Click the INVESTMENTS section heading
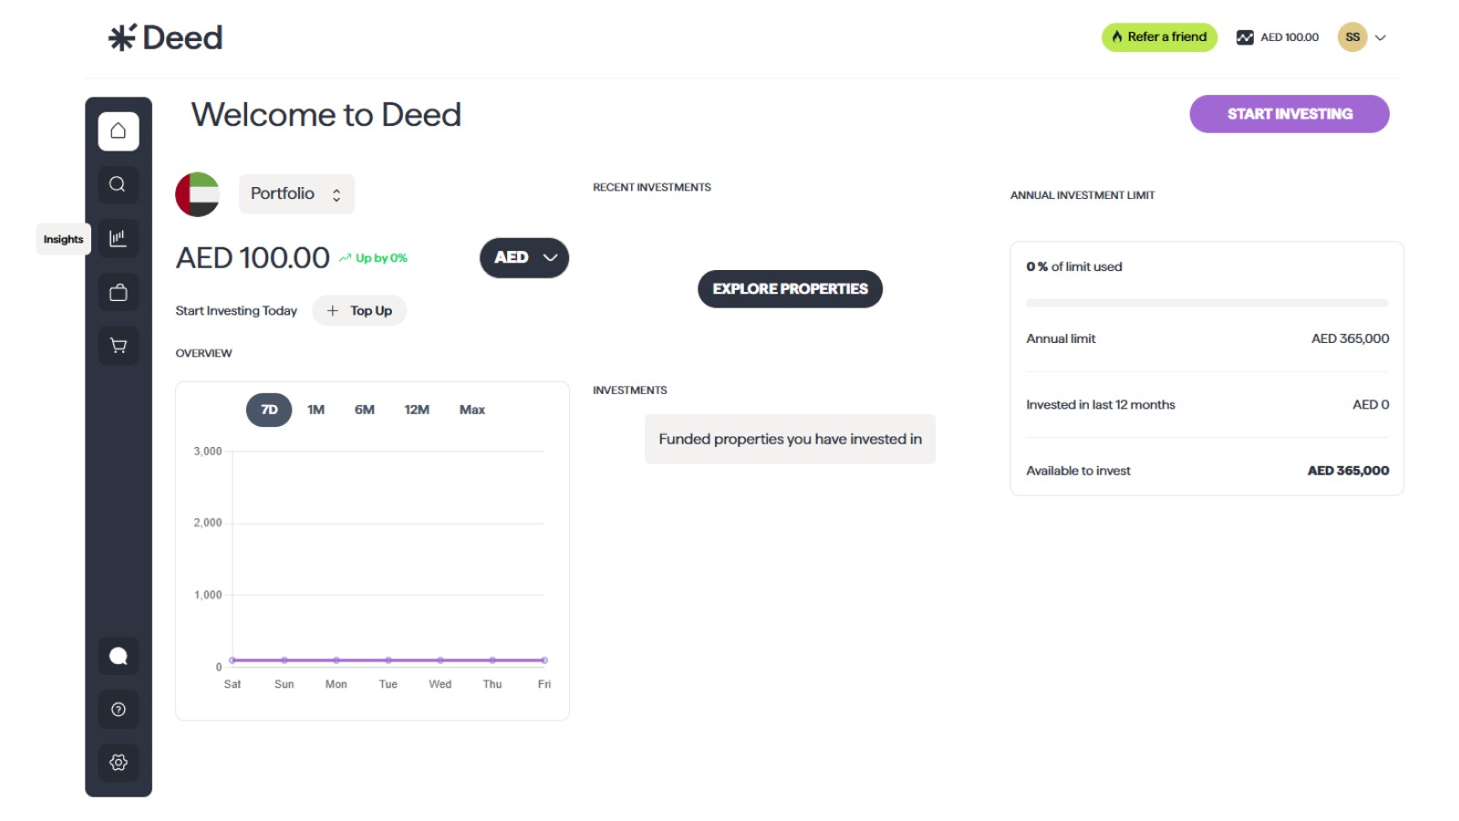The image size is (1459, 821). [x=630, y=390]
